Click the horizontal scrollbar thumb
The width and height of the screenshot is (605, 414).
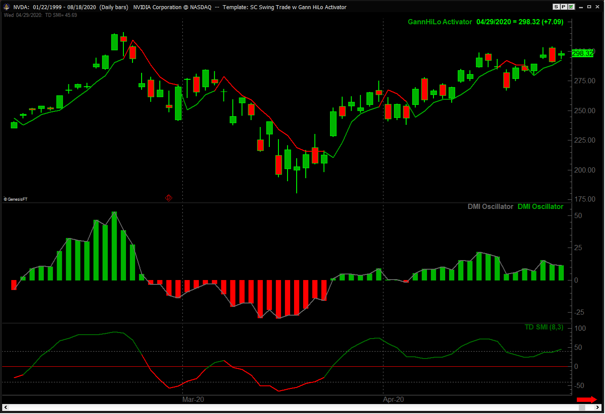coord(582,407)
